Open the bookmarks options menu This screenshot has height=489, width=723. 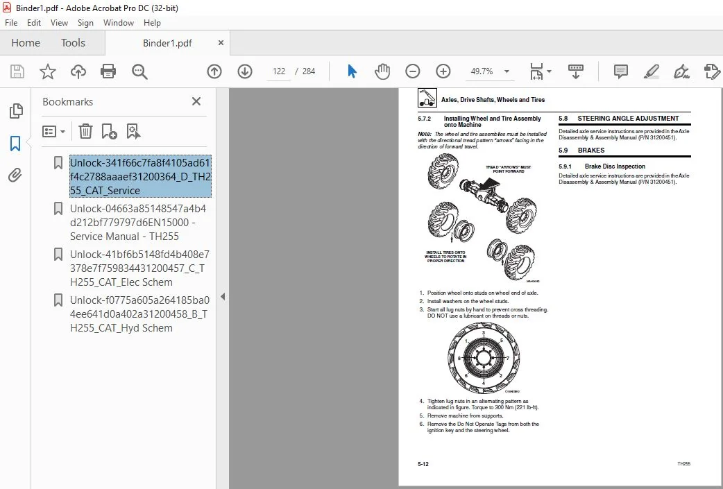coord(53,131)
